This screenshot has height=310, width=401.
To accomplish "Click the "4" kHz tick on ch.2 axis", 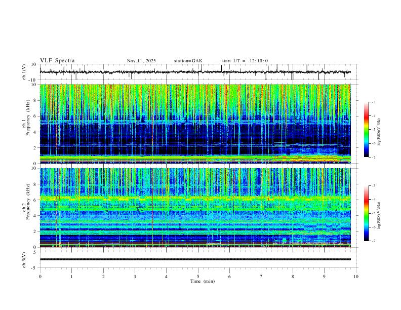I will [x=35, y=216].
